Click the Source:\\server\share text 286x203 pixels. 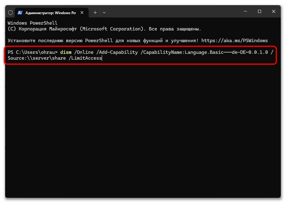click(x=37, y=58)
